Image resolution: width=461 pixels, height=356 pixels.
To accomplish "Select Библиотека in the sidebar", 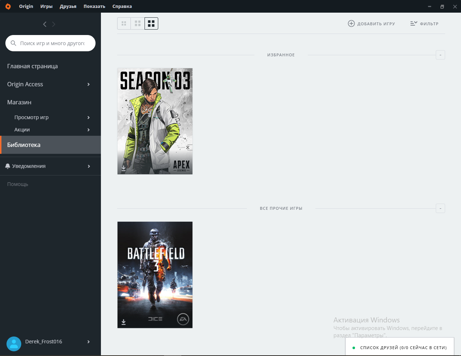I will tap(50, 145).
